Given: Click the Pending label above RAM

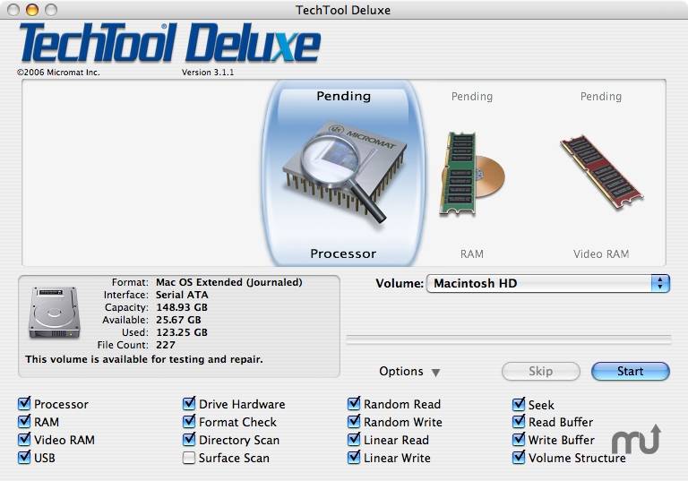Looking at the screenshot, I should (x=472, y=97).
